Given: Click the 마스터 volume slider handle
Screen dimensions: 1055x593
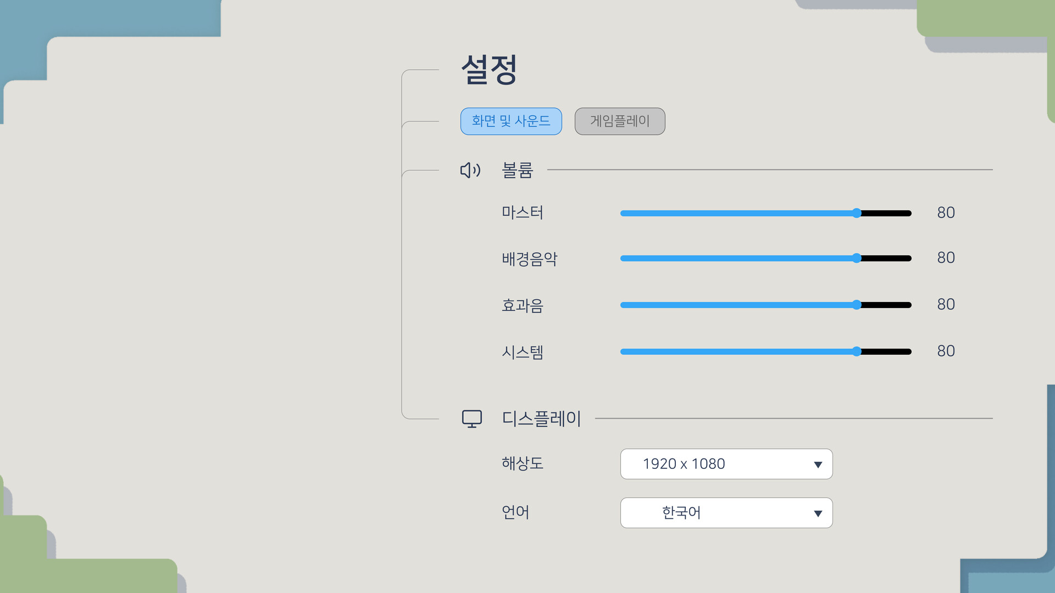Looking at the screenshot, I should tap(857, 213).
